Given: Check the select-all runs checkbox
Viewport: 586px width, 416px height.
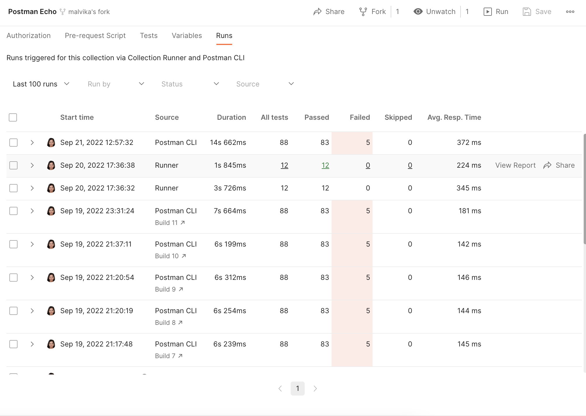Looking at the screenshot, I should pyautogui.click(x=13, y=117).
